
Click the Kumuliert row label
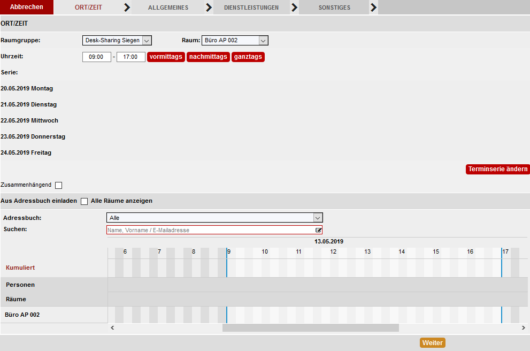[x=20, y=268]
